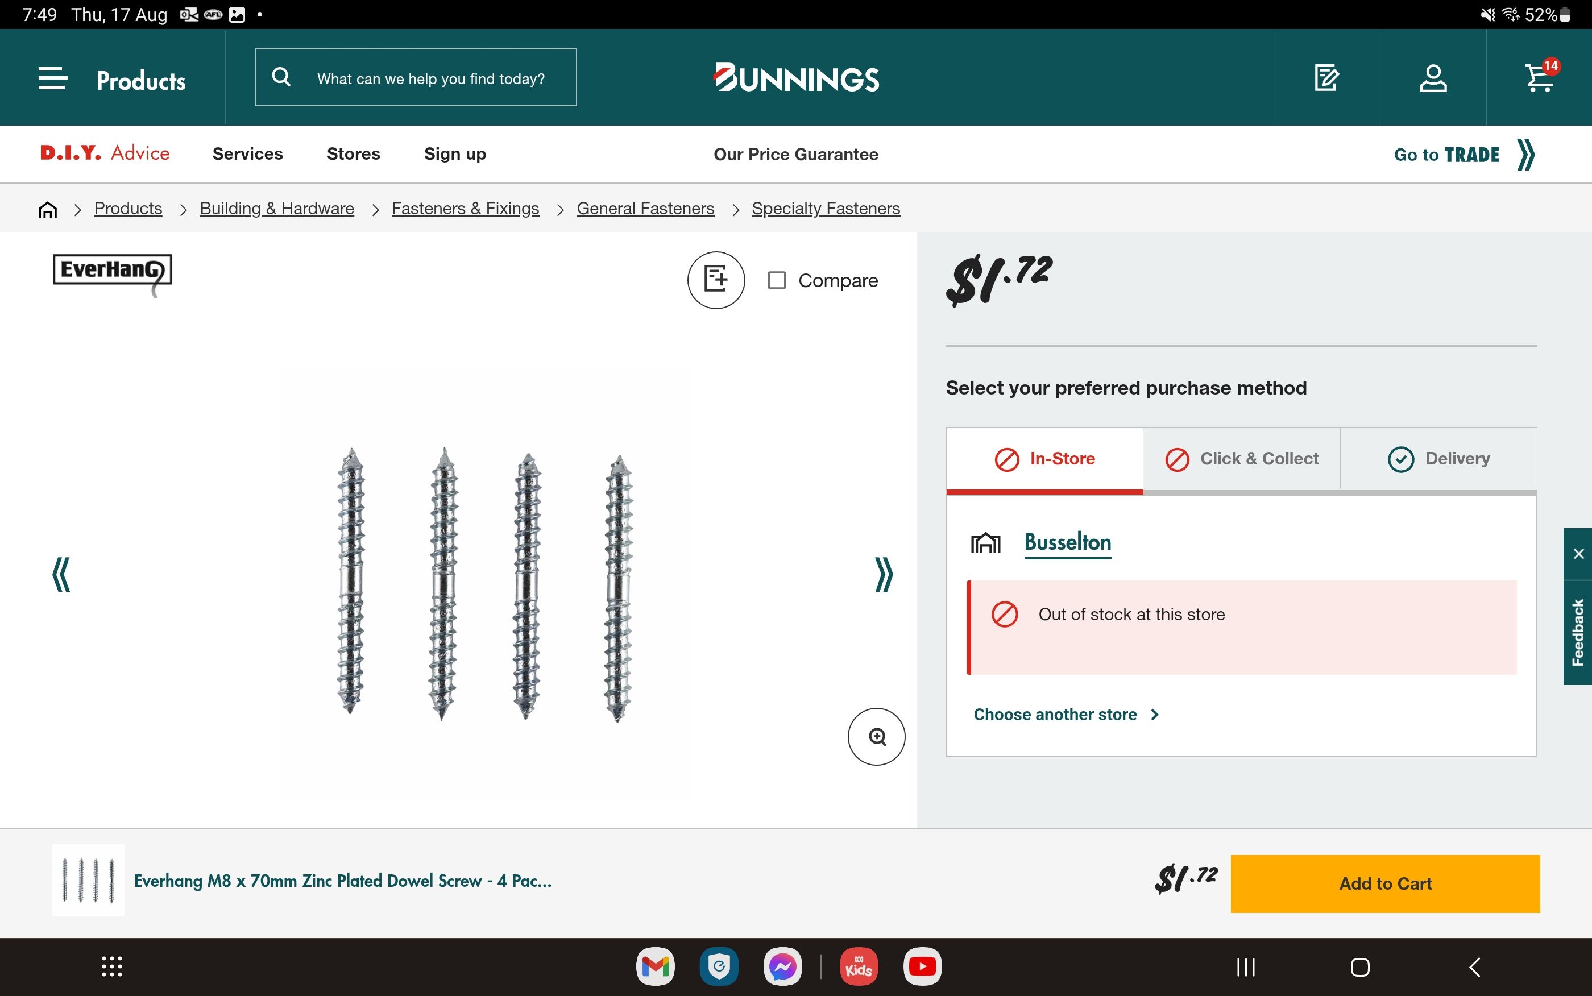Select the Click & Collect purchase method

[1241, 458]
